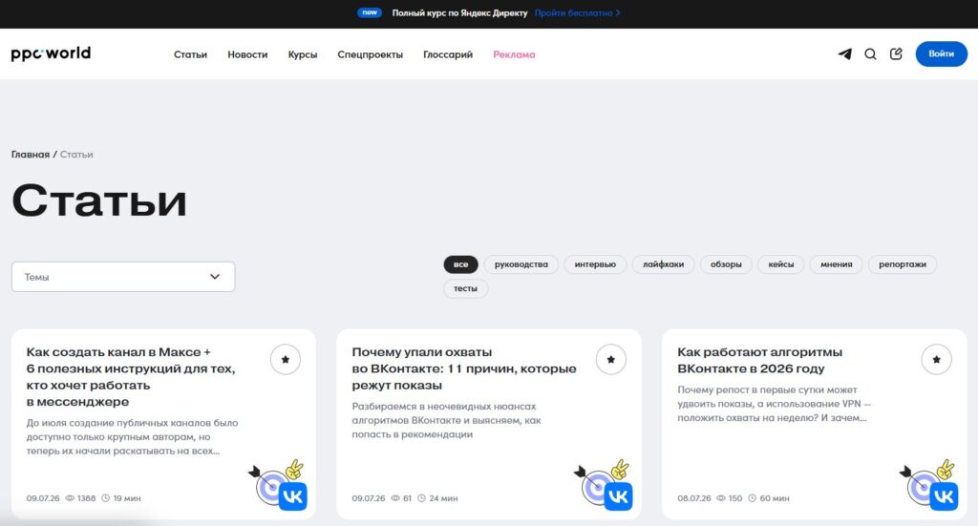Filter articles by 'кейсы'
Screen dimensions: 978x526
click(781, 264)
